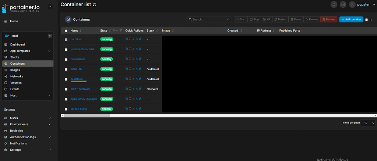Viewport: 377px width, 161px height.
Task: Click the refresh icon beside Container list
Action: click(x=95, y=4)
